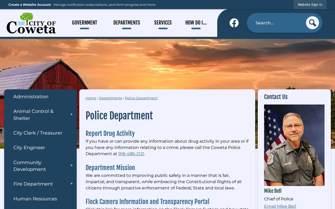This screenshot has height=209, width=335.
Task: Open the Community Development page
Action: coord(30,166)
